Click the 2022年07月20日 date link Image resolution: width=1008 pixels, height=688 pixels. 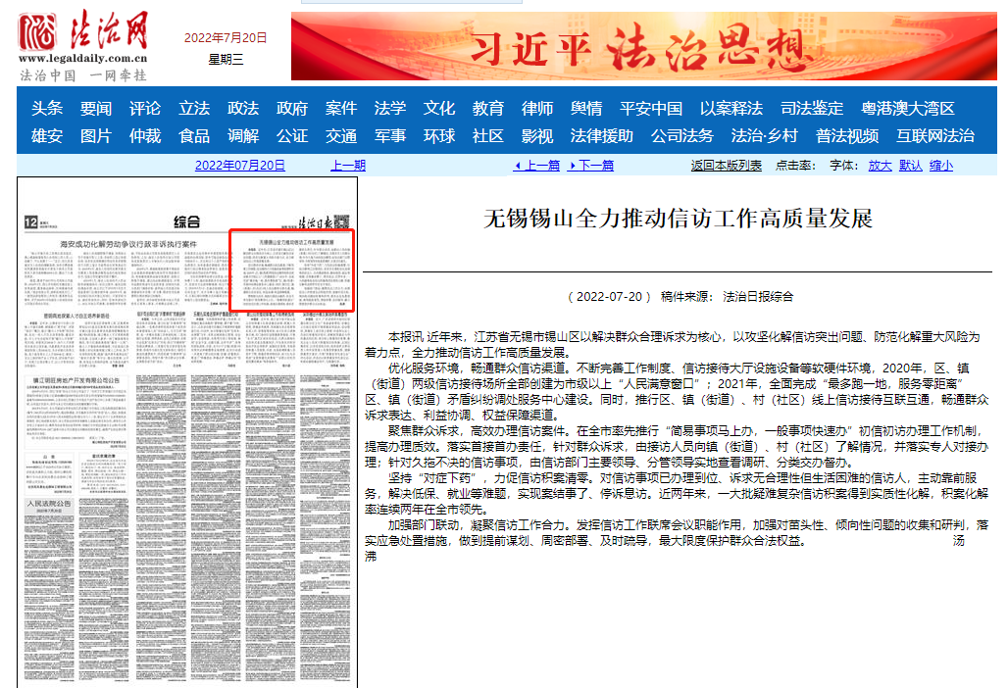coord(240,166)
